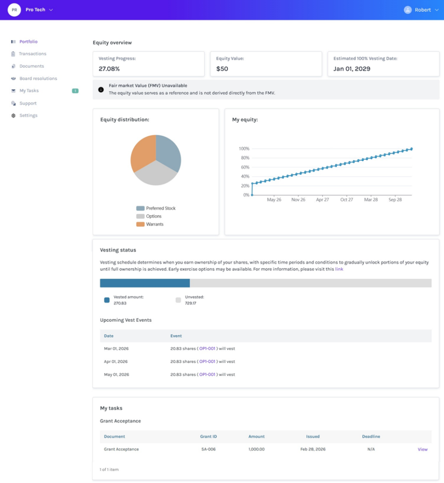Click the Support chat icon
The height and width of the screenshot is (483, 444).
[13, 103]
